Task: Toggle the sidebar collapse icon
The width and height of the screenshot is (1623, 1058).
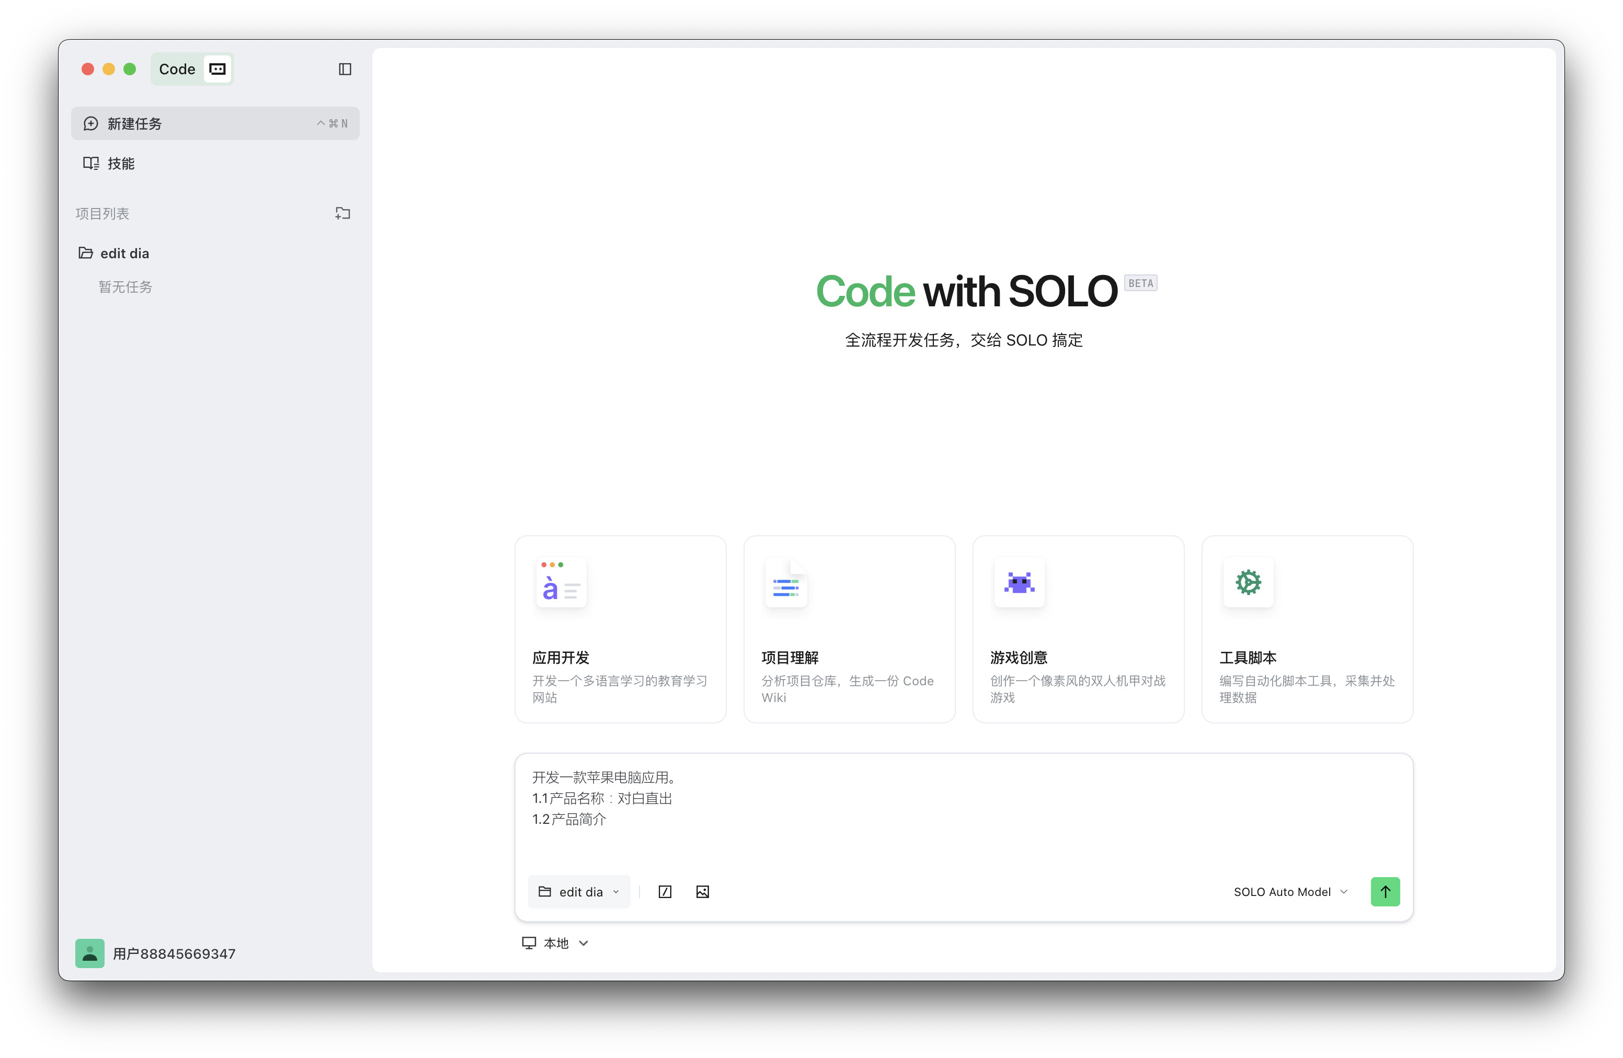Action: pos(345,69)
